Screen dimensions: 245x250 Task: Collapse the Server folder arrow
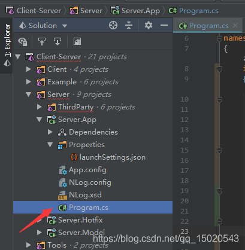29,94
